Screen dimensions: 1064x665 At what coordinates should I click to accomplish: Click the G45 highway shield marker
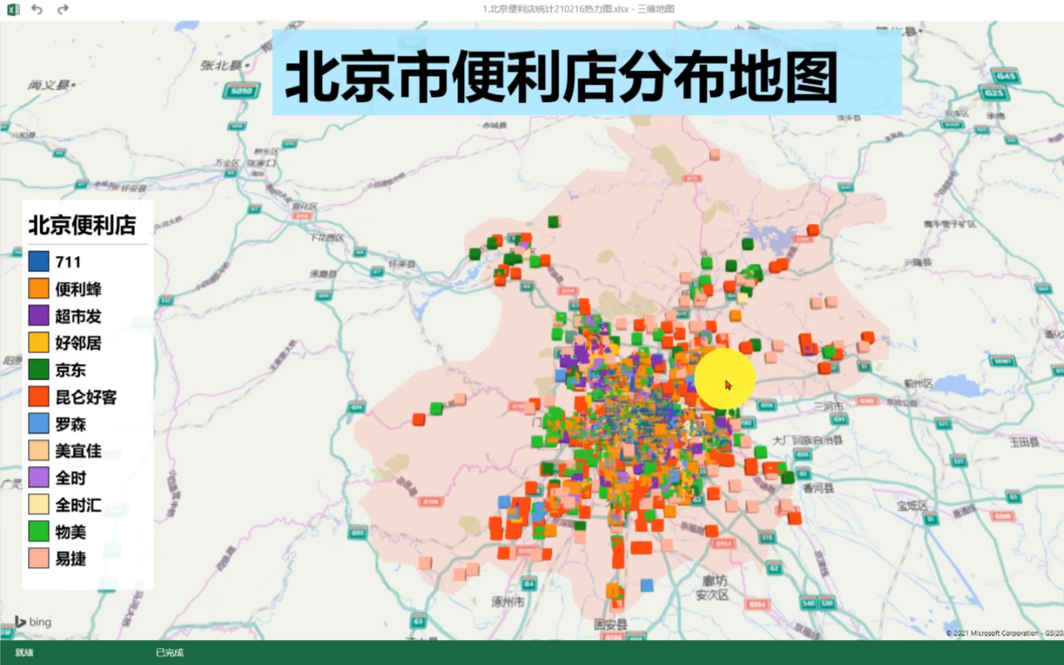[1006, 76]
